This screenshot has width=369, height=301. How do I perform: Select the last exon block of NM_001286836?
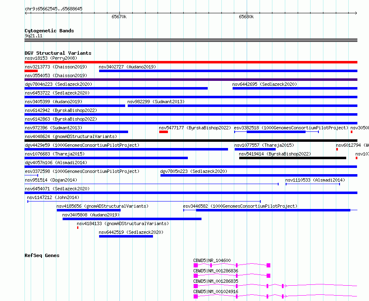tap(269, 276)
